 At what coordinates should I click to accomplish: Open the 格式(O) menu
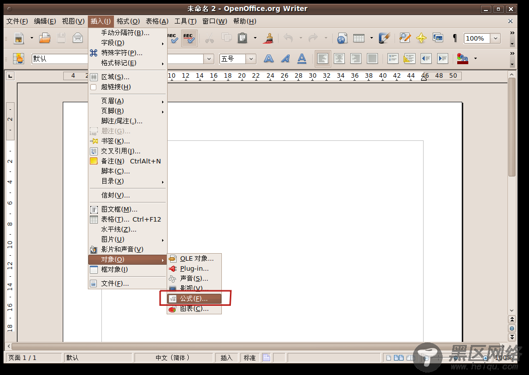coord(128,21)
